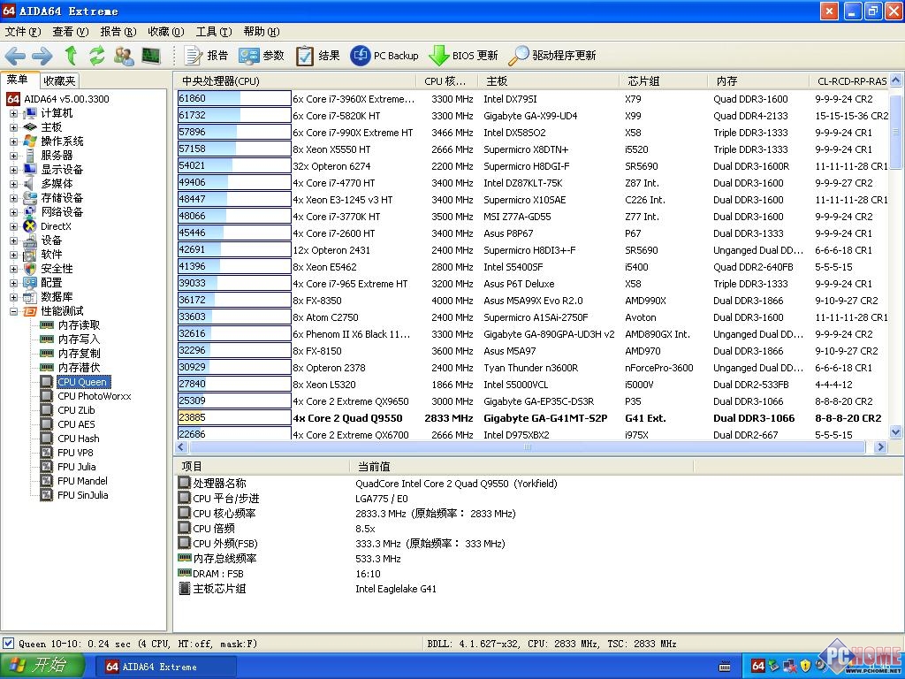Viewport: 905px width, 679px height.
Task: Click the scroll down arrow of benchmark list
Action: [x=895, y=431]
